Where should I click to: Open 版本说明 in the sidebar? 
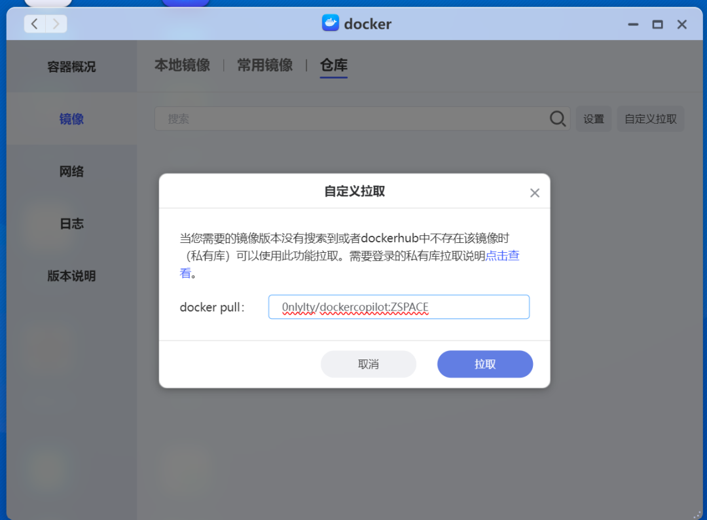(71, 276)
